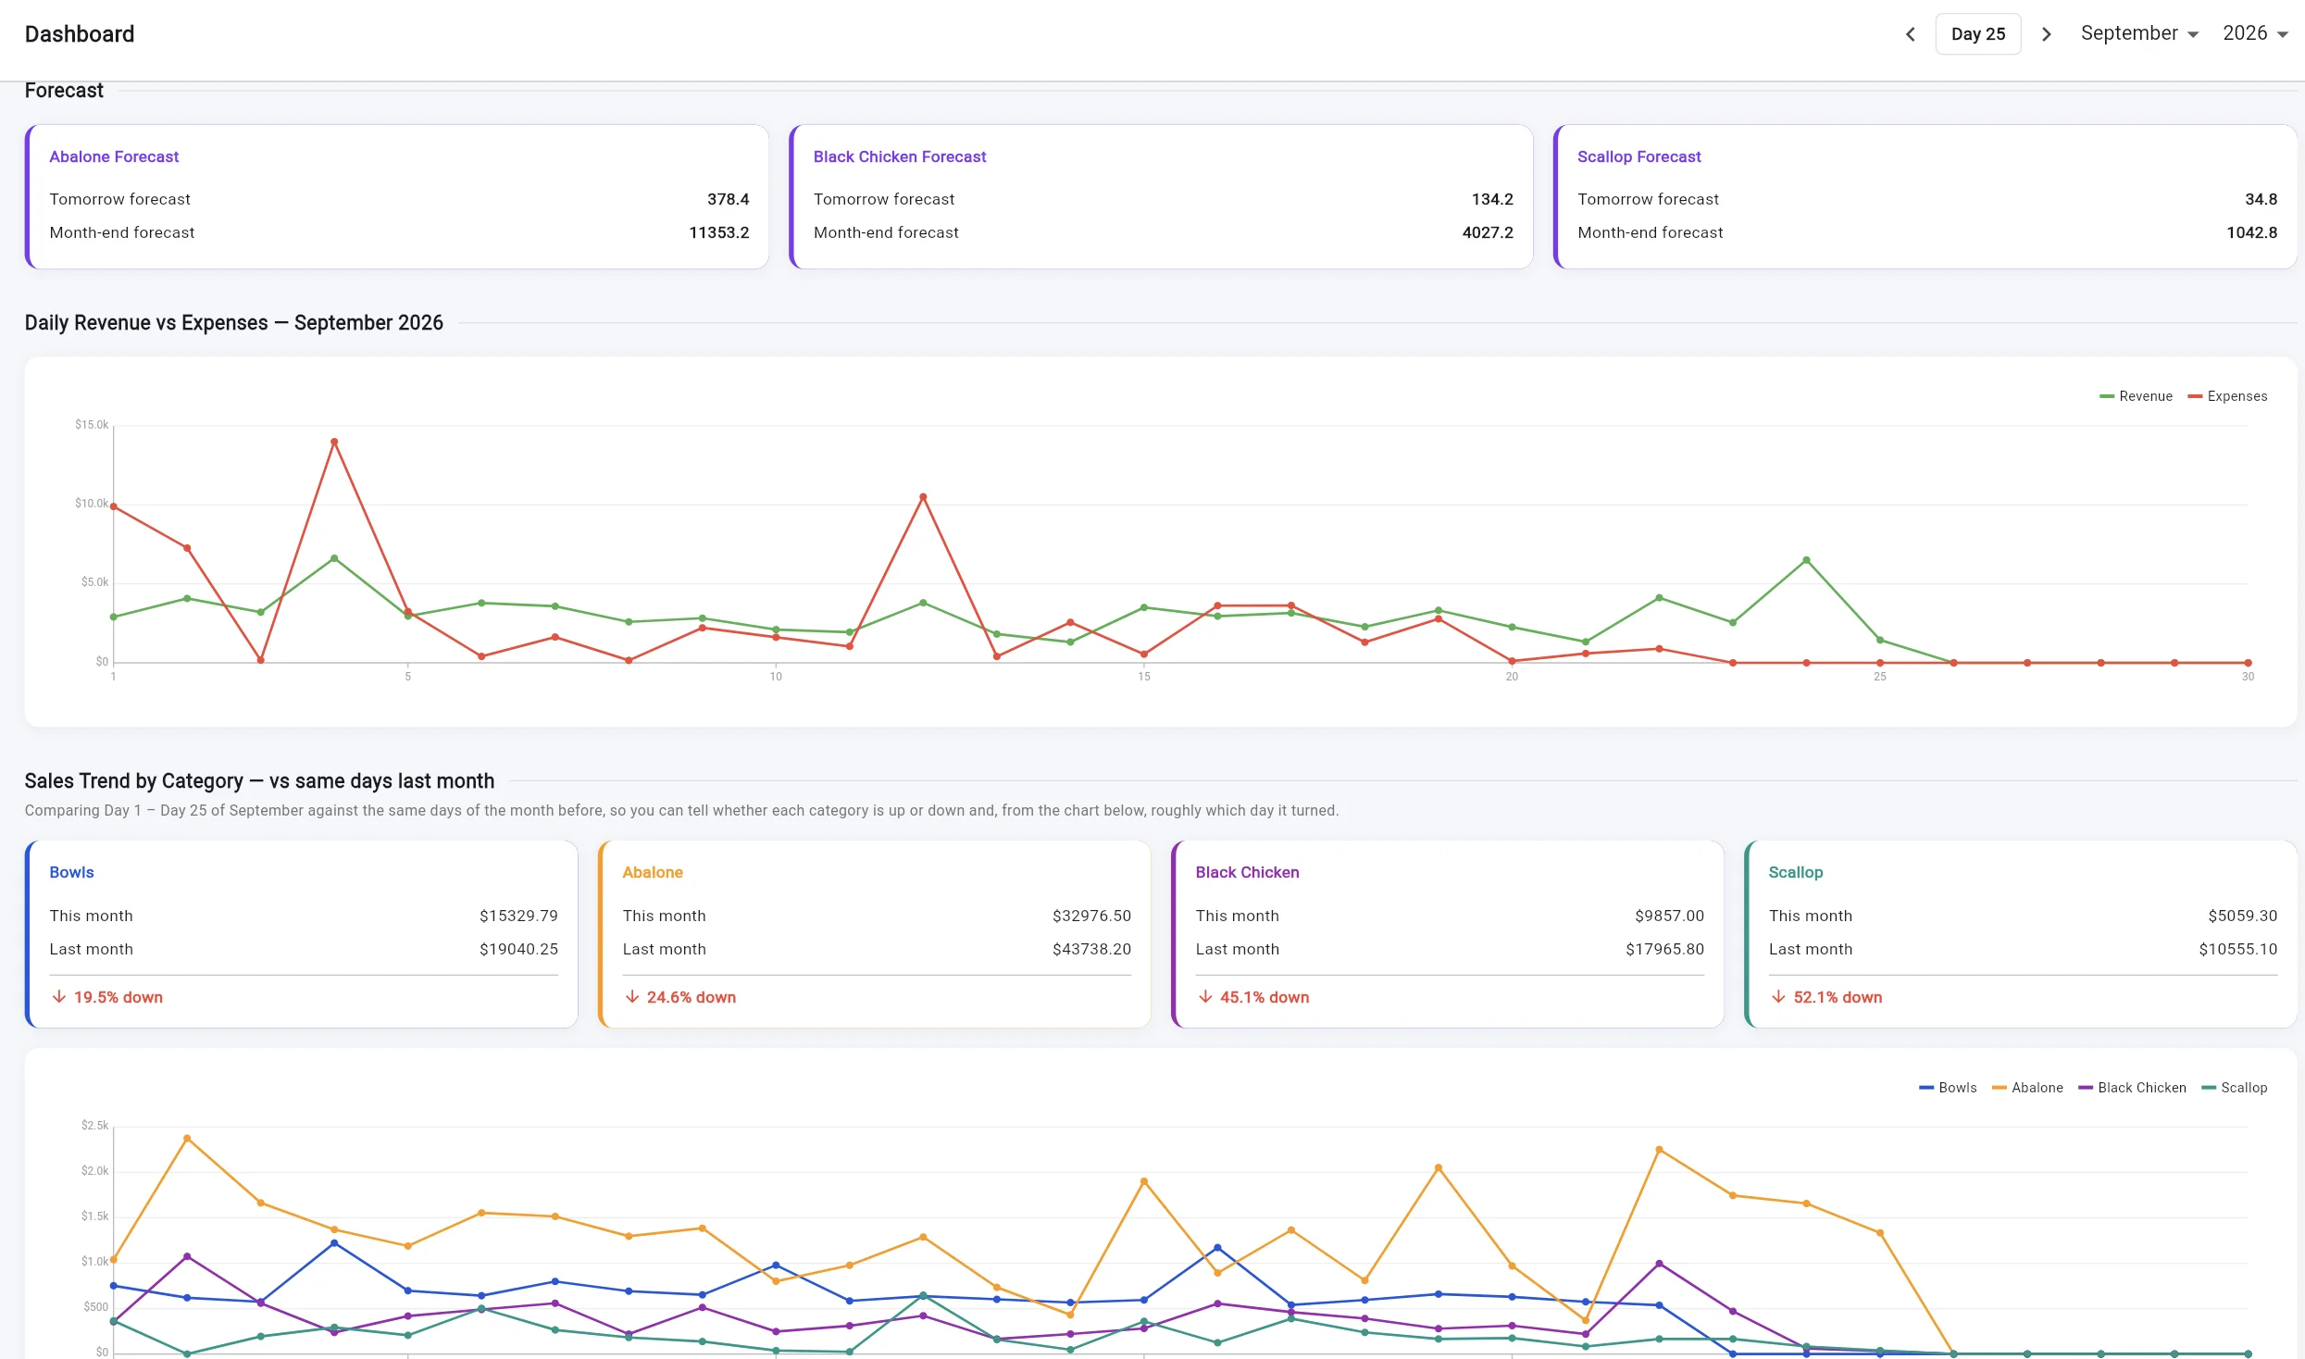This screenshot has height=1359, width=2305.
Task: Click the Scallop Forecast card title
Action: pyautogui.click(x=1639, y=156)
